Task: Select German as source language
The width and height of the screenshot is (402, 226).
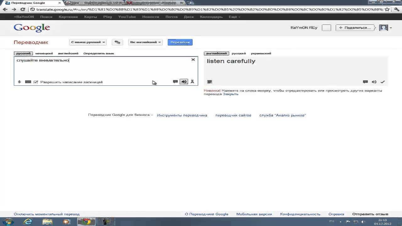Action: [44, 53]
